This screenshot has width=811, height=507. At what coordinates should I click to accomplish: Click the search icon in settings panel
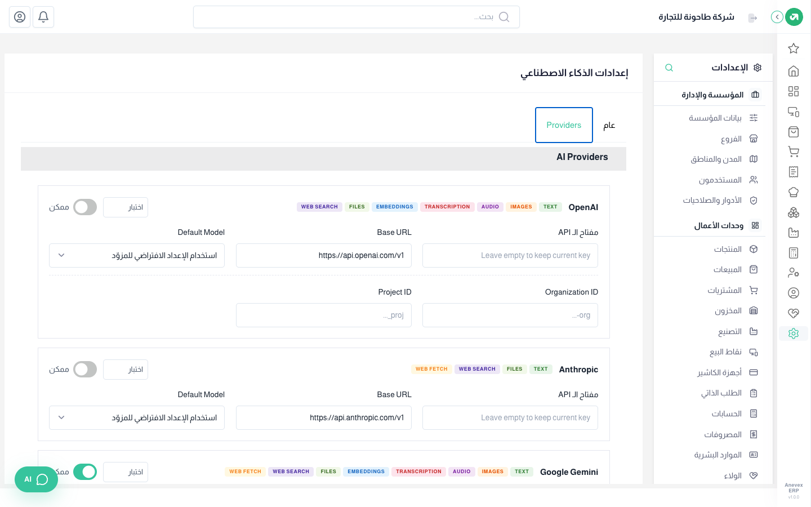pos(669,68)
